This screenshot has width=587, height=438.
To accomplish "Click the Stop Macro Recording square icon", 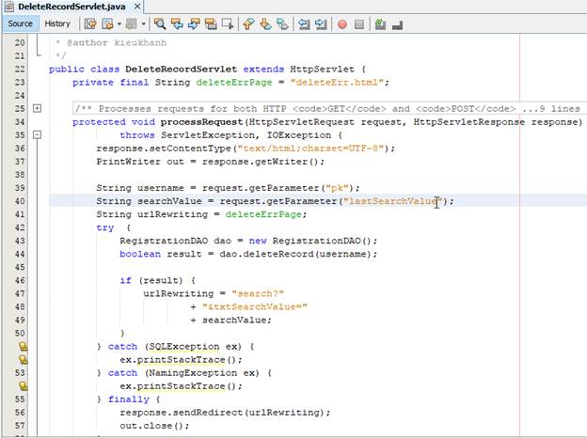I will (359, 24).
